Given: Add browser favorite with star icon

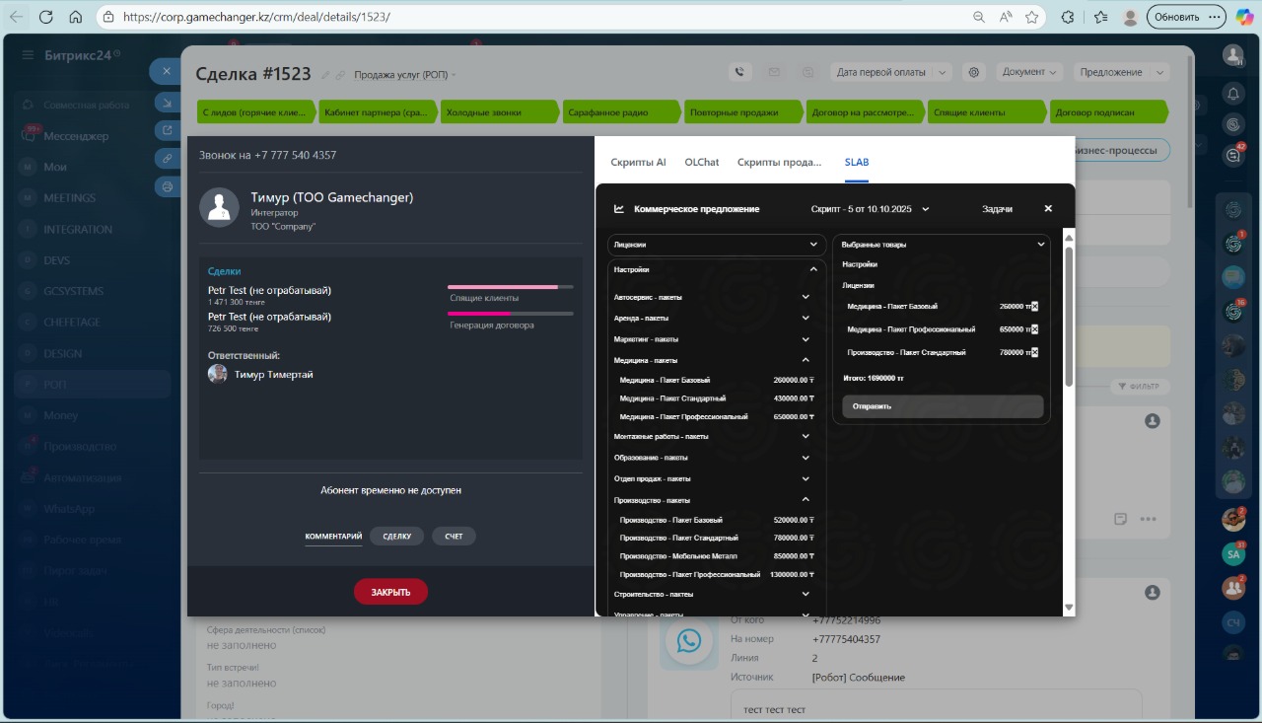Looking at the screenshot, I should [x=1032, y=17].
